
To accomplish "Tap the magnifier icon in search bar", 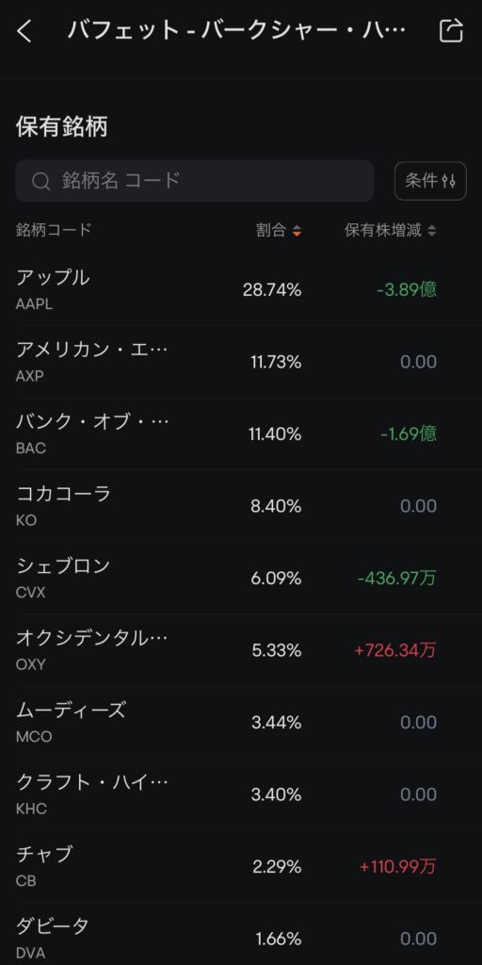I will pyautogui.click(x=41, y=181).
